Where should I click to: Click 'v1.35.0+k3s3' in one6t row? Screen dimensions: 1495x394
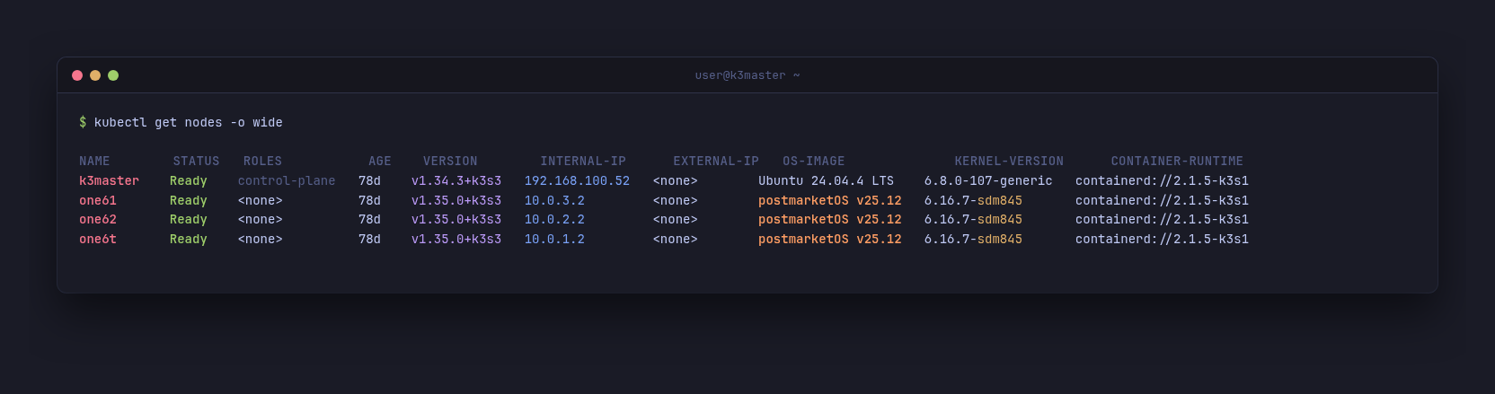click(456, 240)
